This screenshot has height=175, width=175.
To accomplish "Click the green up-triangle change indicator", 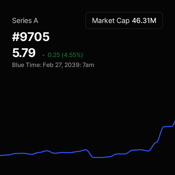I will tap(43, 55).
